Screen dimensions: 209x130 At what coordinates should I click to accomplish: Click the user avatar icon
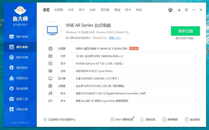tap(170, 10)
